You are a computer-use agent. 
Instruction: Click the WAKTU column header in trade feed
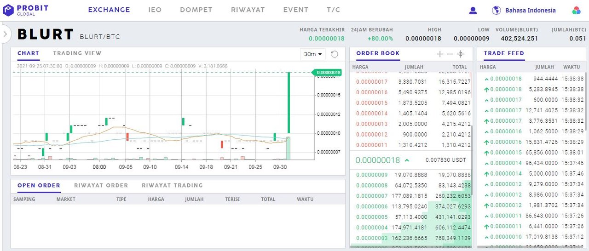point(572,67)
